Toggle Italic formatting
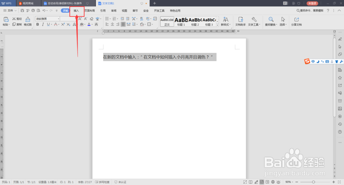 (43, 24)
